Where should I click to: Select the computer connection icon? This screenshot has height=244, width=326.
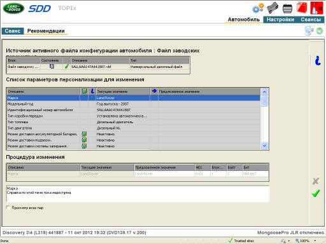coord(309,30)
